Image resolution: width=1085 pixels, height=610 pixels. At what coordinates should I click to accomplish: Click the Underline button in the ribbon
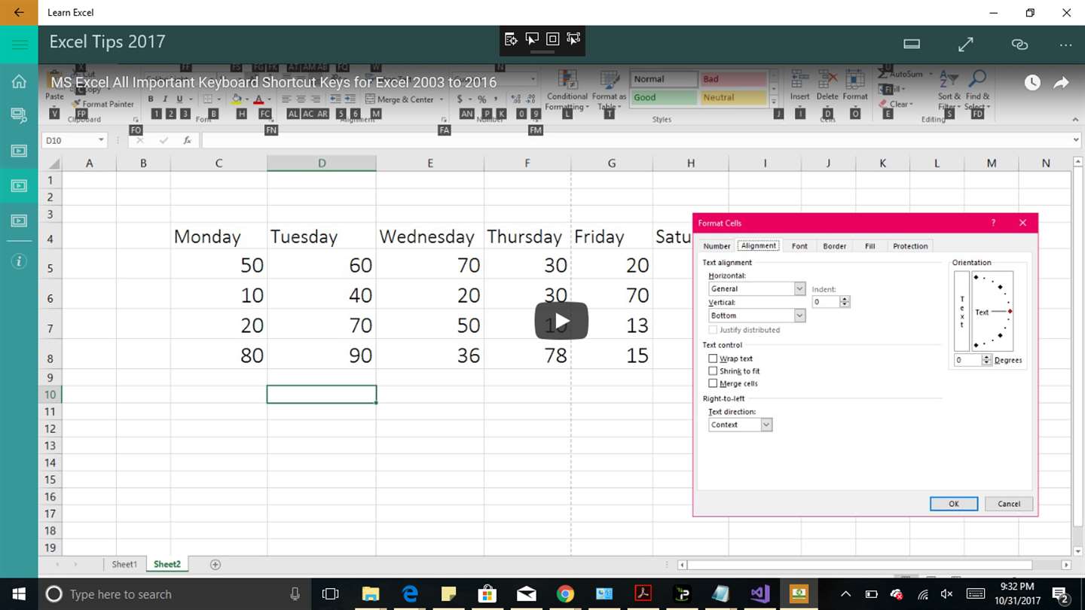coord(179,99)
